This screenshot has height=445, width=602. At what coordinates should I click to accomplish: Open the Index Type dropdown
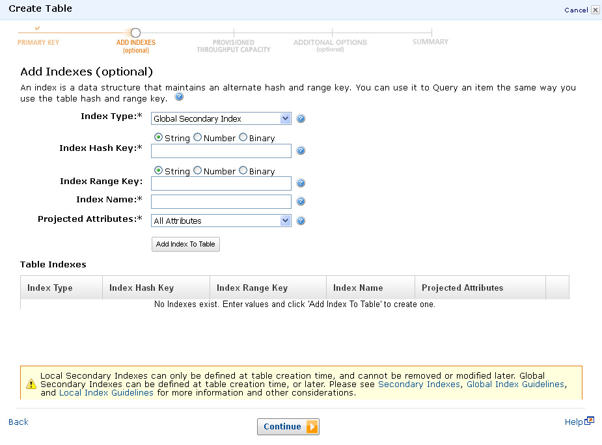[x=221, y=118]
